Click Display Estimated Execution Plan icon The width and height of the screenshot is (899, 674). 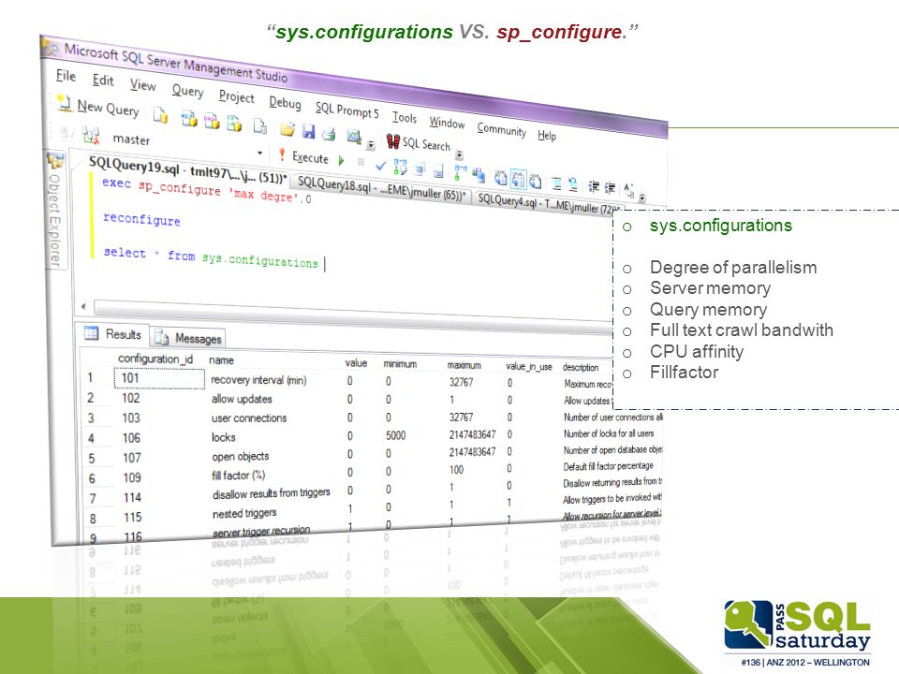(x=400, y=167)
